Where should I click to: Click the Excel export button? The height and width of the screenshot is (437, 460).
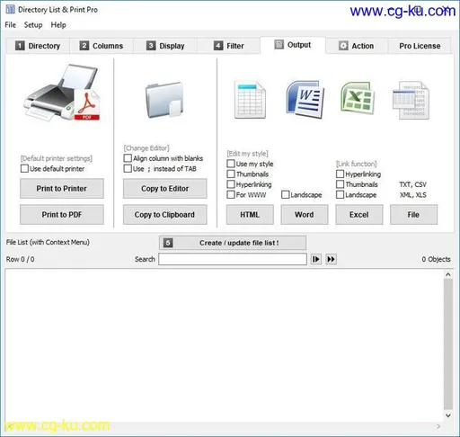[359, 215]
